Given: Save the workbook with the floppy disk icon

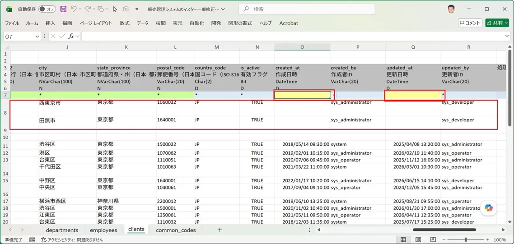Looking at the screenshot, I should point(64,9).
